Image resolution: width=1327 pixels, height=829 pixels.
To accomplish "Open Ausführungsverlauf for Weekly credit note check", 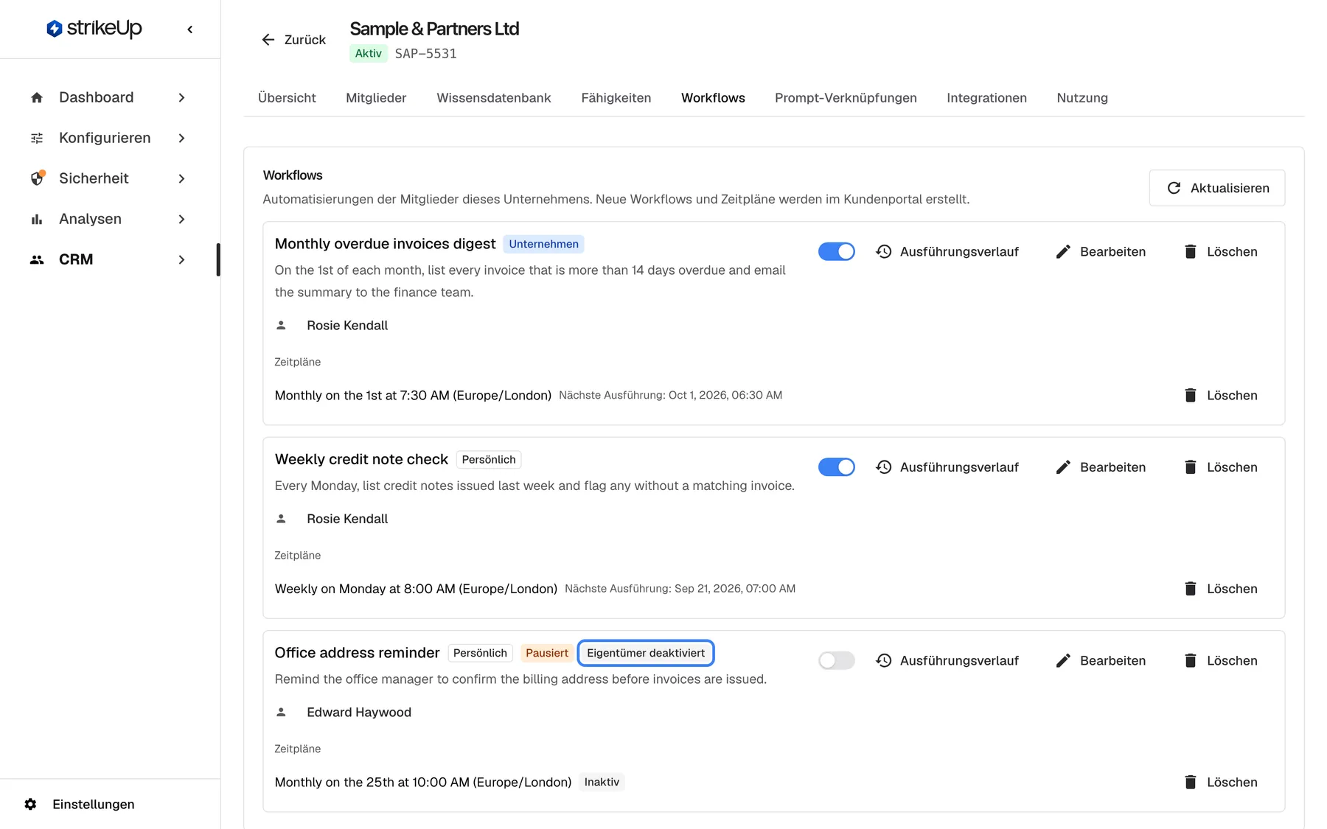I will [948, 467].
